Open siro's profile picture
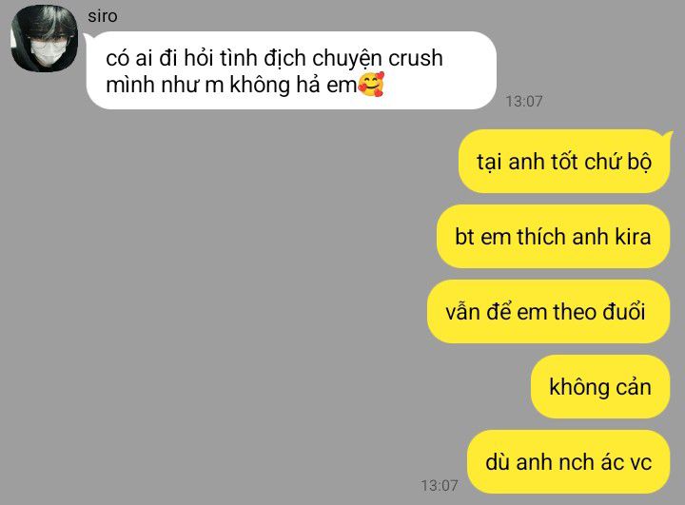685x505 pixels. pos(44,38)
